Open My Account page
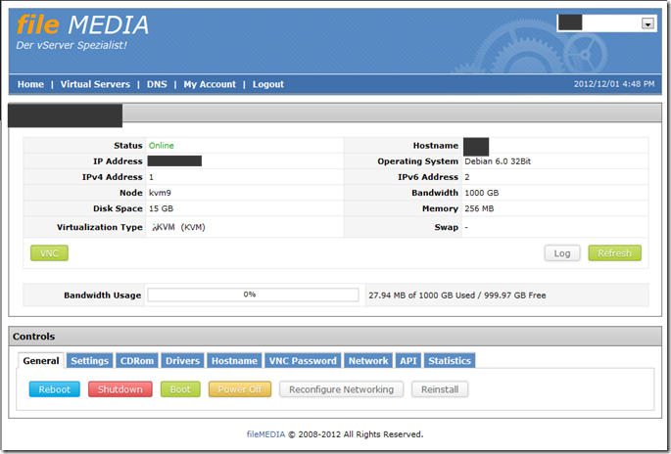 point(210,84)
